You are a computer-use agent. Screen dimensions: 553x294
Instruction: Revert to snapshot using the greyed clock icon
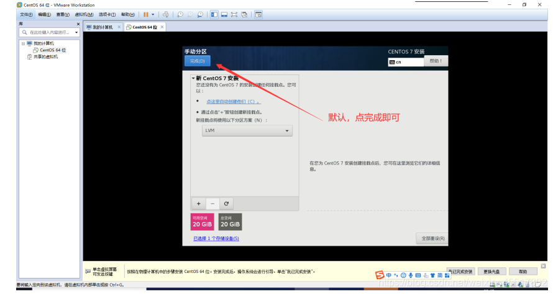click(x=190, y=14)
